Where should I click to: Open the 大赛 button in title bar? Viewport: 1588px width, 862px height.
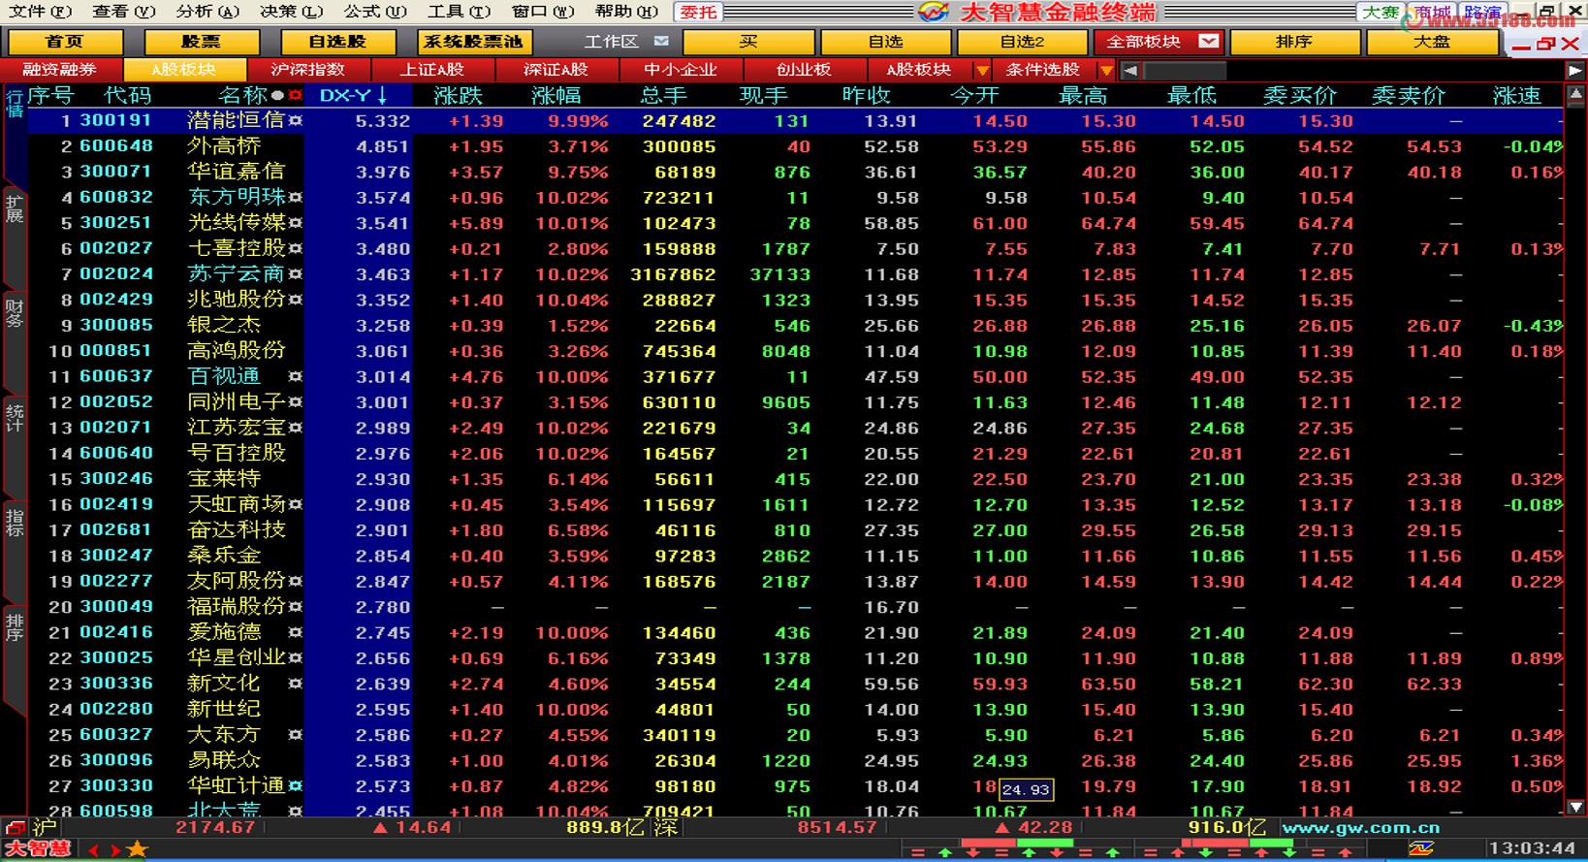point(1381,13)
